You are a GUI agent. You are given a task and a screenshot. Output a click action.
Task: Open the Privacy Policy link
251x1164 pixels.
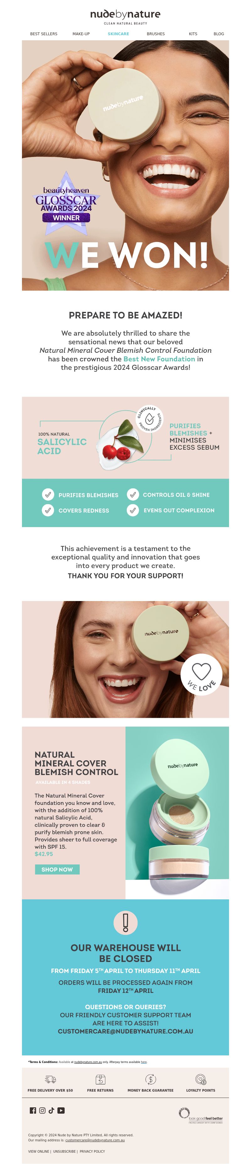92,1151
